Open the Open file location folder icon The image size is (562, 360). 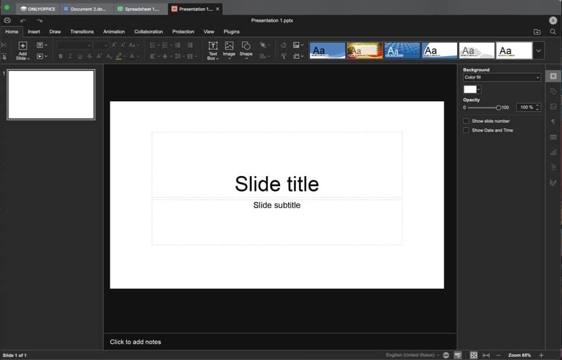click(x=537, y=32)
